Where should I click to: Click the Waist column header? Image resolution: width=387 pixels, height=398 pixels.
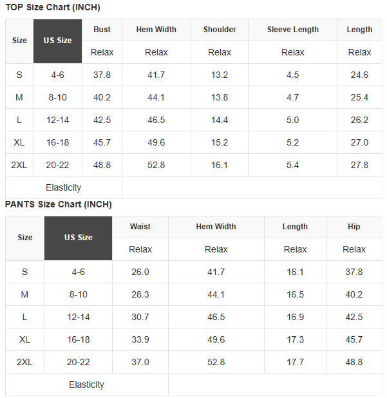tap(140, 227)
